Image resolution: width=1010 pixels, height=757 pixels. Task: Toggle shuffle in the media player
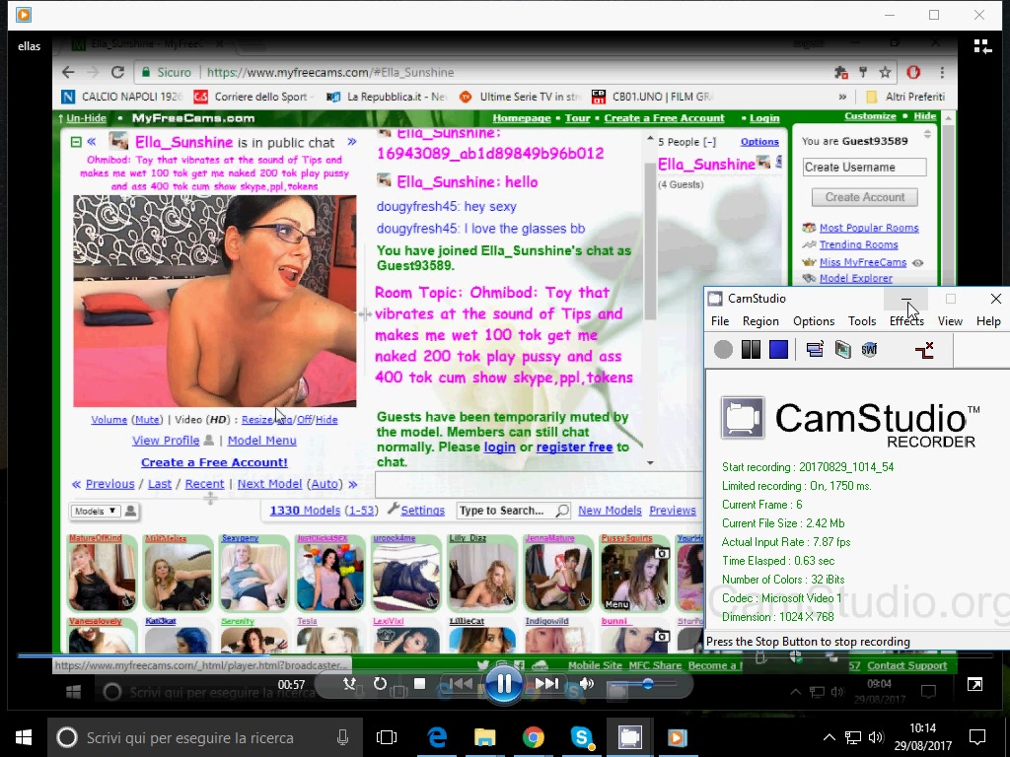click(348, 683)
